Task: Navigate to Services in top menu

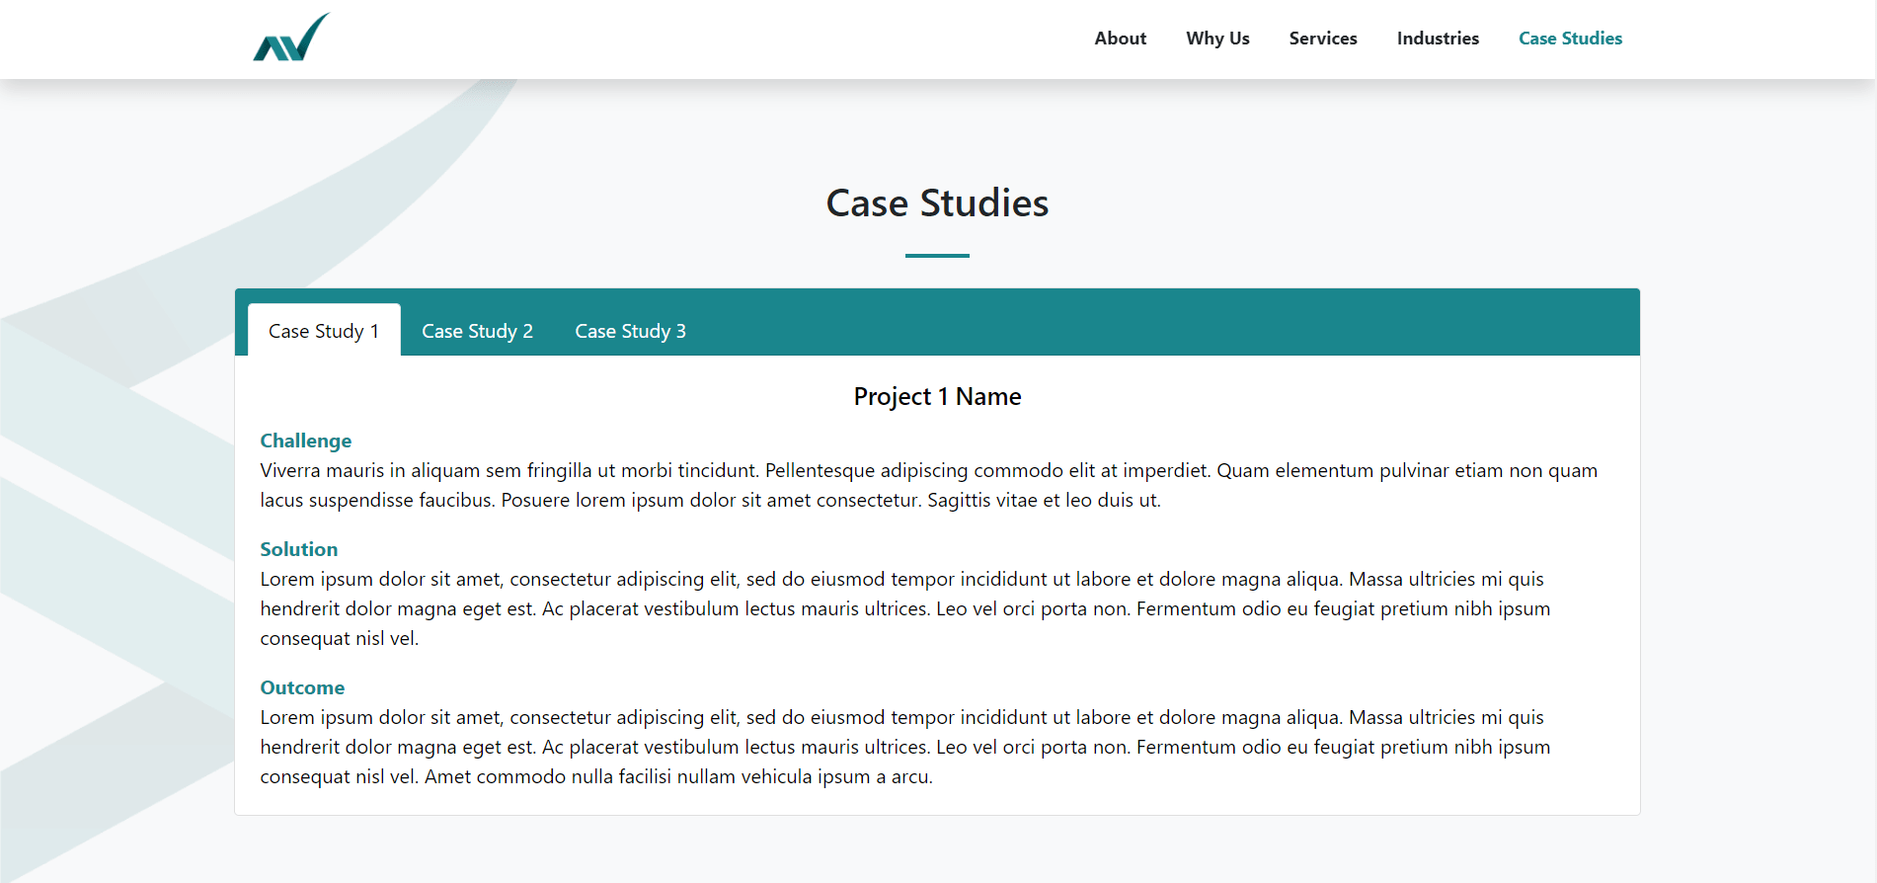Action: click(x=1322, y=39)
